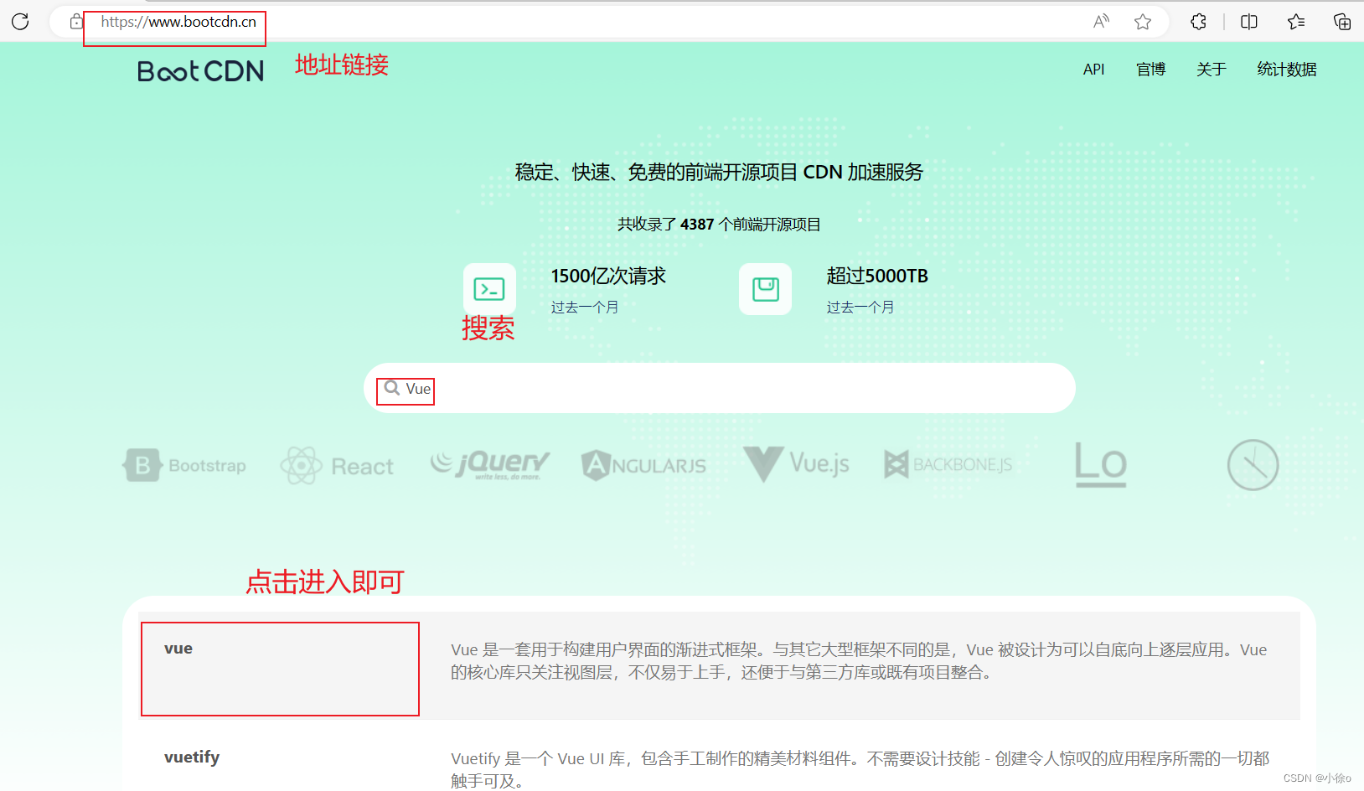The image size is (1364, 791).
Task: Click '过去一个月' under 超过5000TB
Action: 860,308
